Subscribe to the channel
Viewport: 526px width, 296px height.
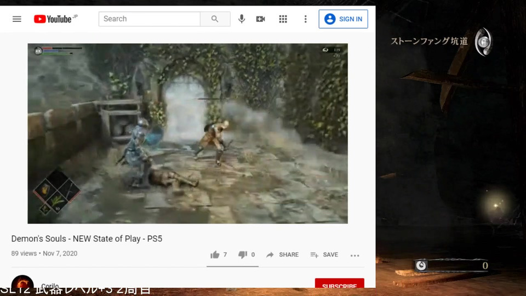pyautogui.click(x=340, y=283)
